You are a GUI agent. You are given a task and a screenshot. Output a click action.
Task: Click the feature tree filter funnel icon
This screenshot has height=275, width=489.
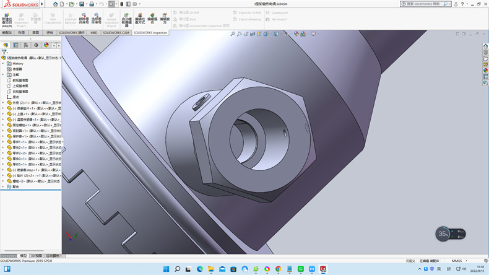4,52
